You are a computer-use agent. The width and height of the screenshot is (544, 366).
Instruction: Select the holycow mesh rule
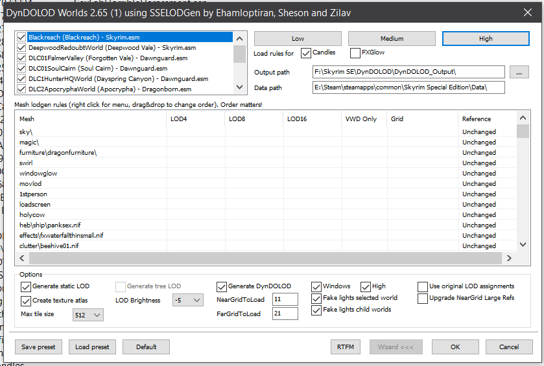265,215
